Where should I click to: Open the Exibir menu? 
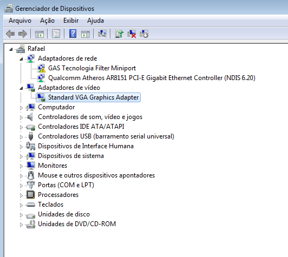71,21
